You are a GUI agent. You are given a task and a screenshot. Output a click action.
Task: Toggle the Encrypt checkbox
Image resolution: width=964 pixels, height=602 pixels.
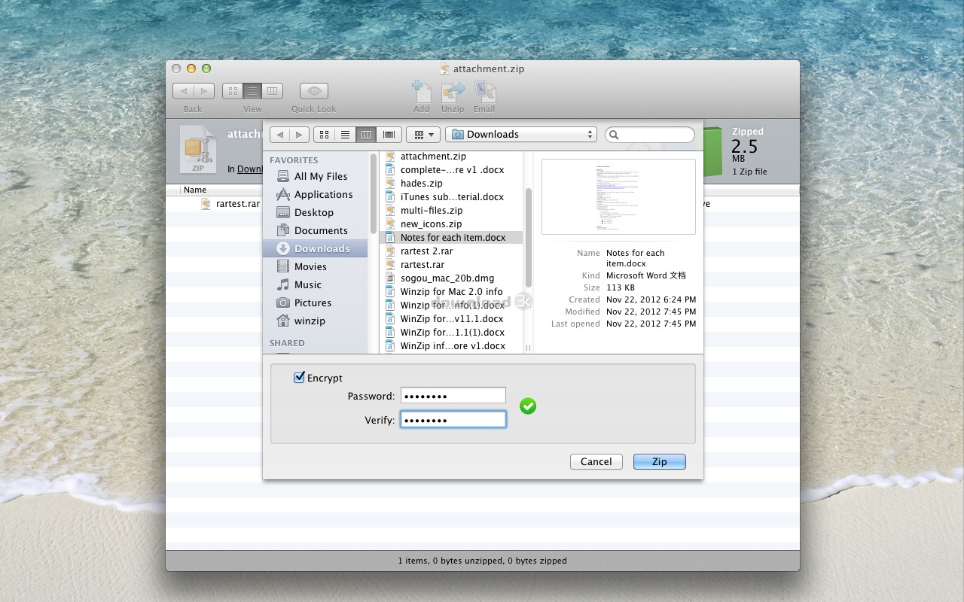[299, 378]
